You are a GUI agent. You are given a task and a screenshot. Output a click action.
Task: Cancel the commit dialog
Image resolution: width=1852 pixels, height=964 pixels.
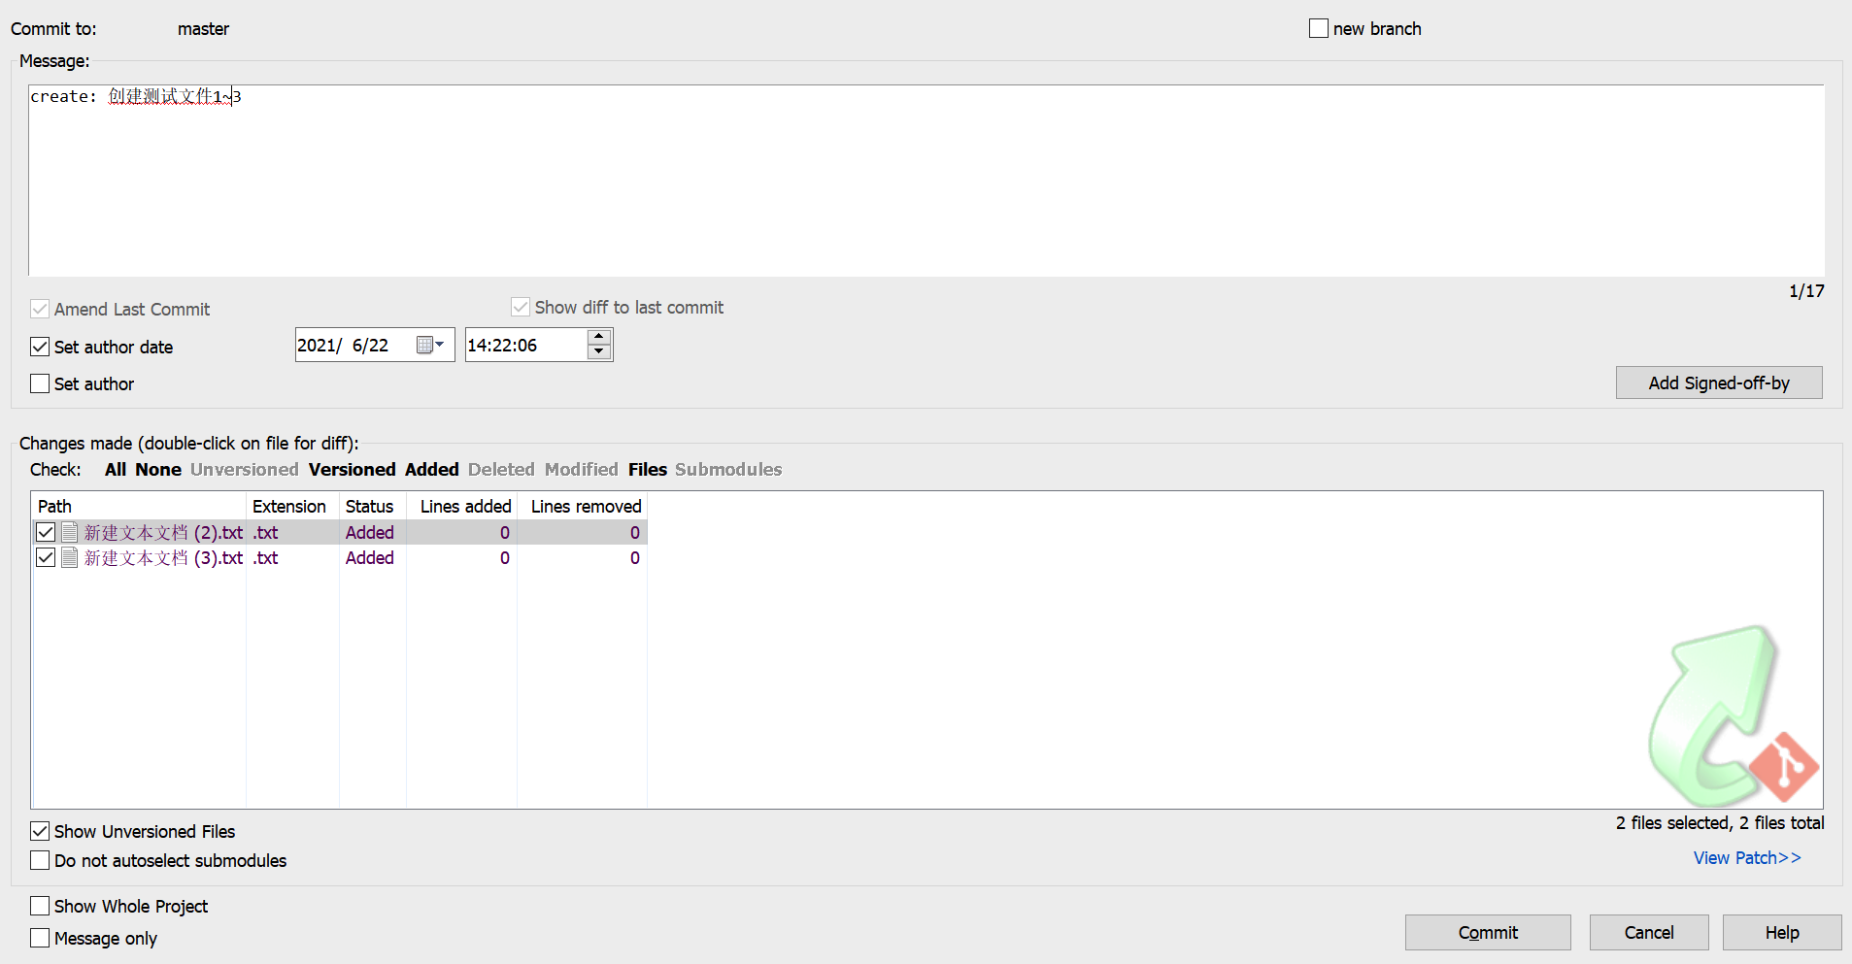coord(1648,932)
